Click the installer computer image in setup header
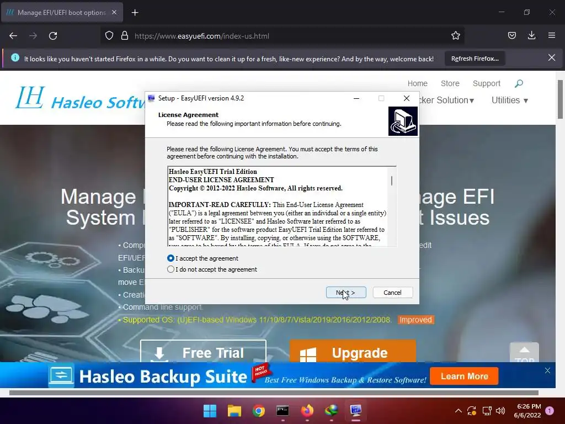This screenshot has width=565, height=424. 403,121
